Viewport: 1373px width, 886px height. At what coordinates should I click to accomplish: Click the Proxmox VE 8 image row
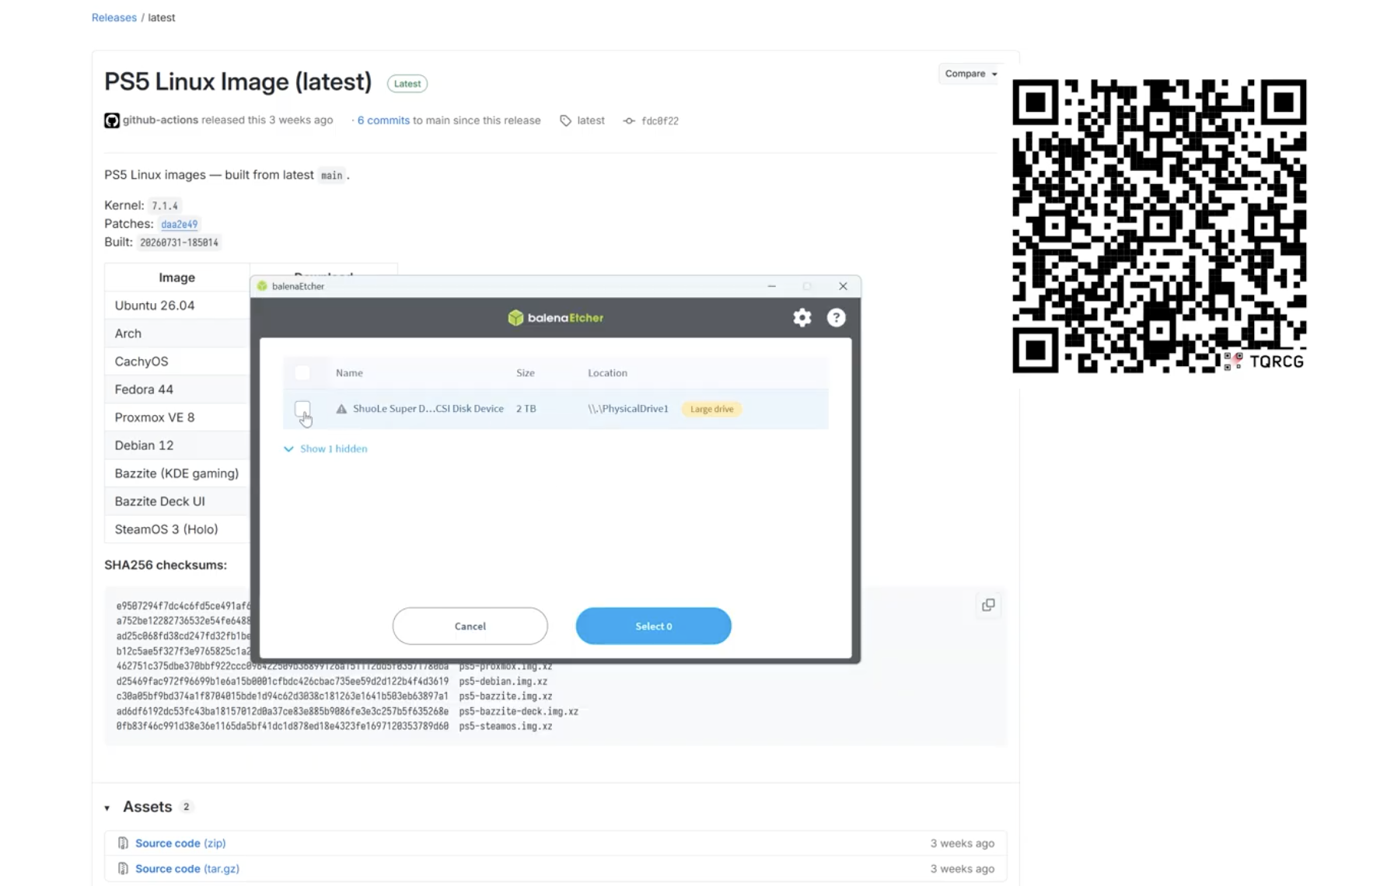(x=177, y=417)
